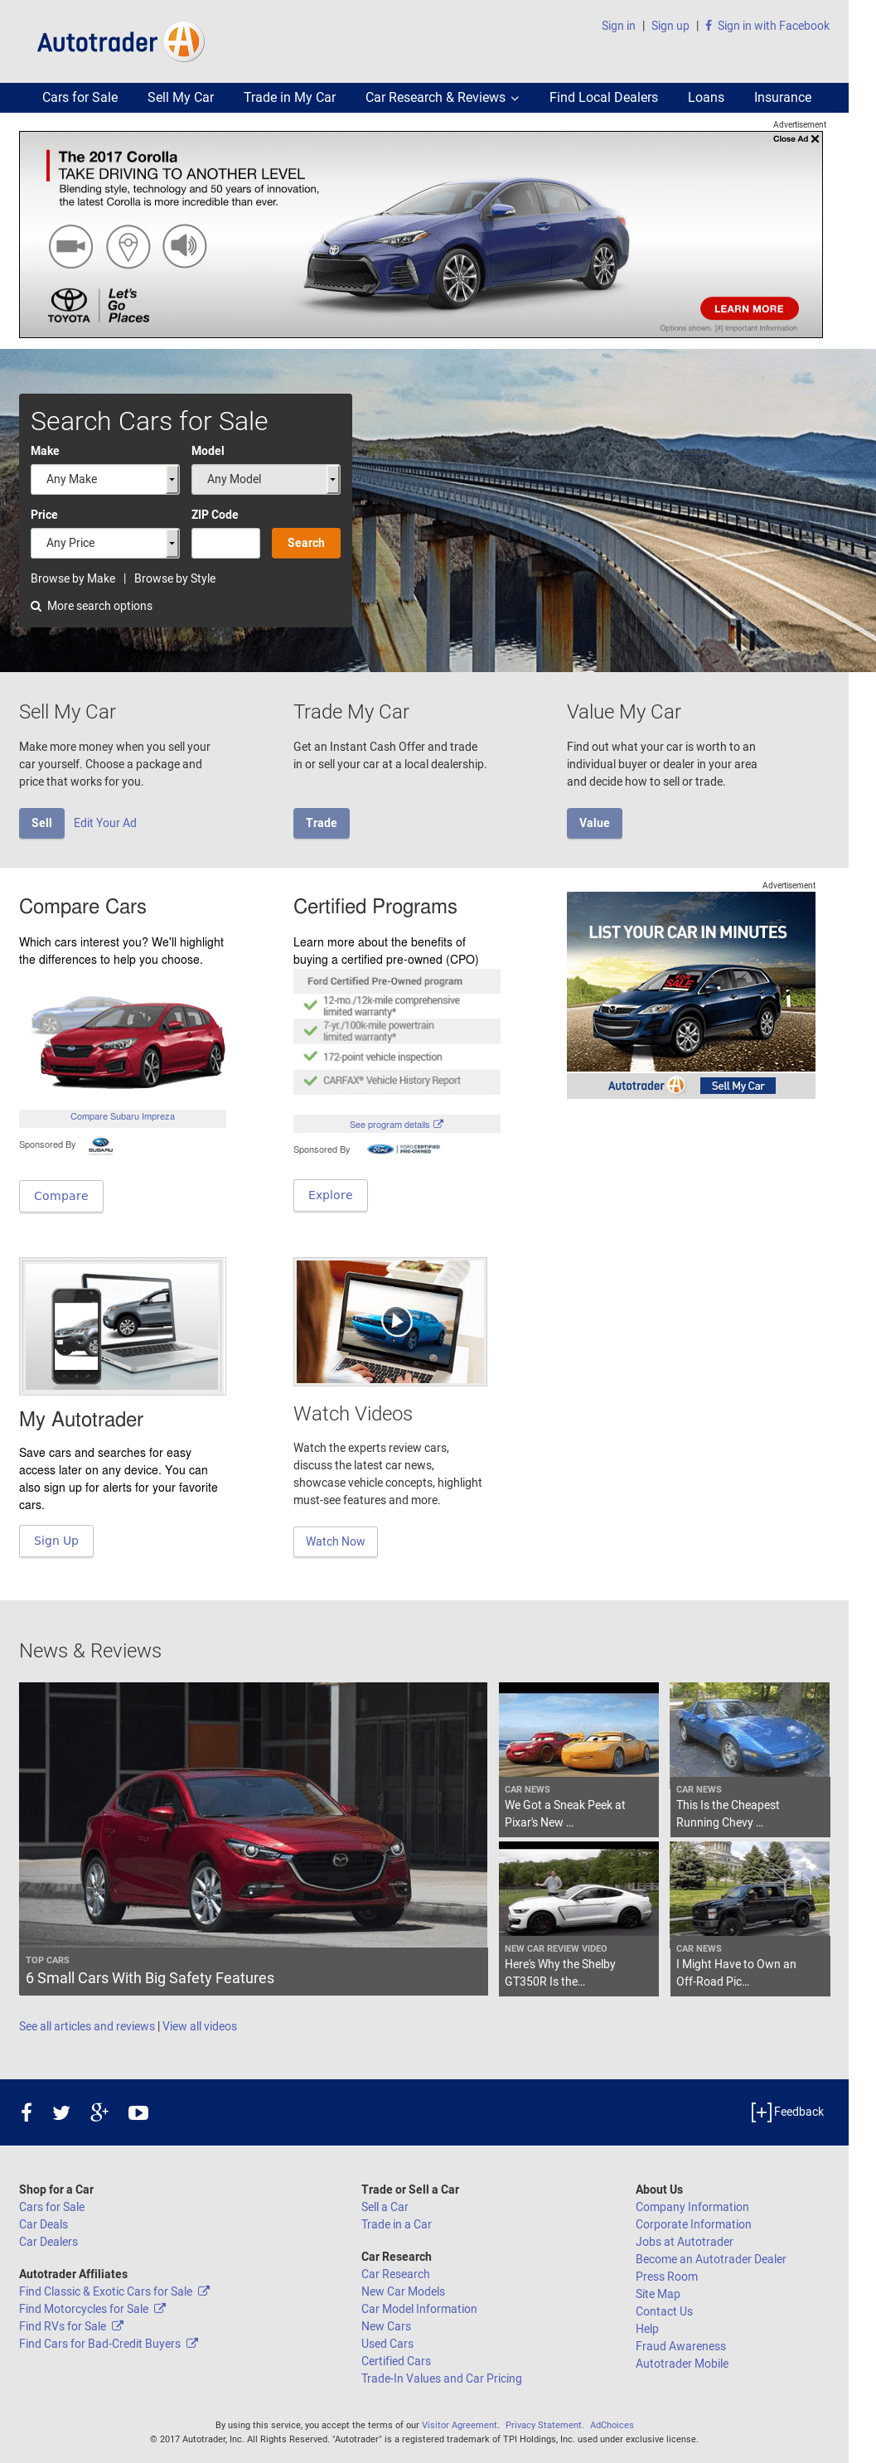This screenshot has height=2463, width=876.
Task: Click the Feedback plus icon
Action: click(x=762, y=2111)
